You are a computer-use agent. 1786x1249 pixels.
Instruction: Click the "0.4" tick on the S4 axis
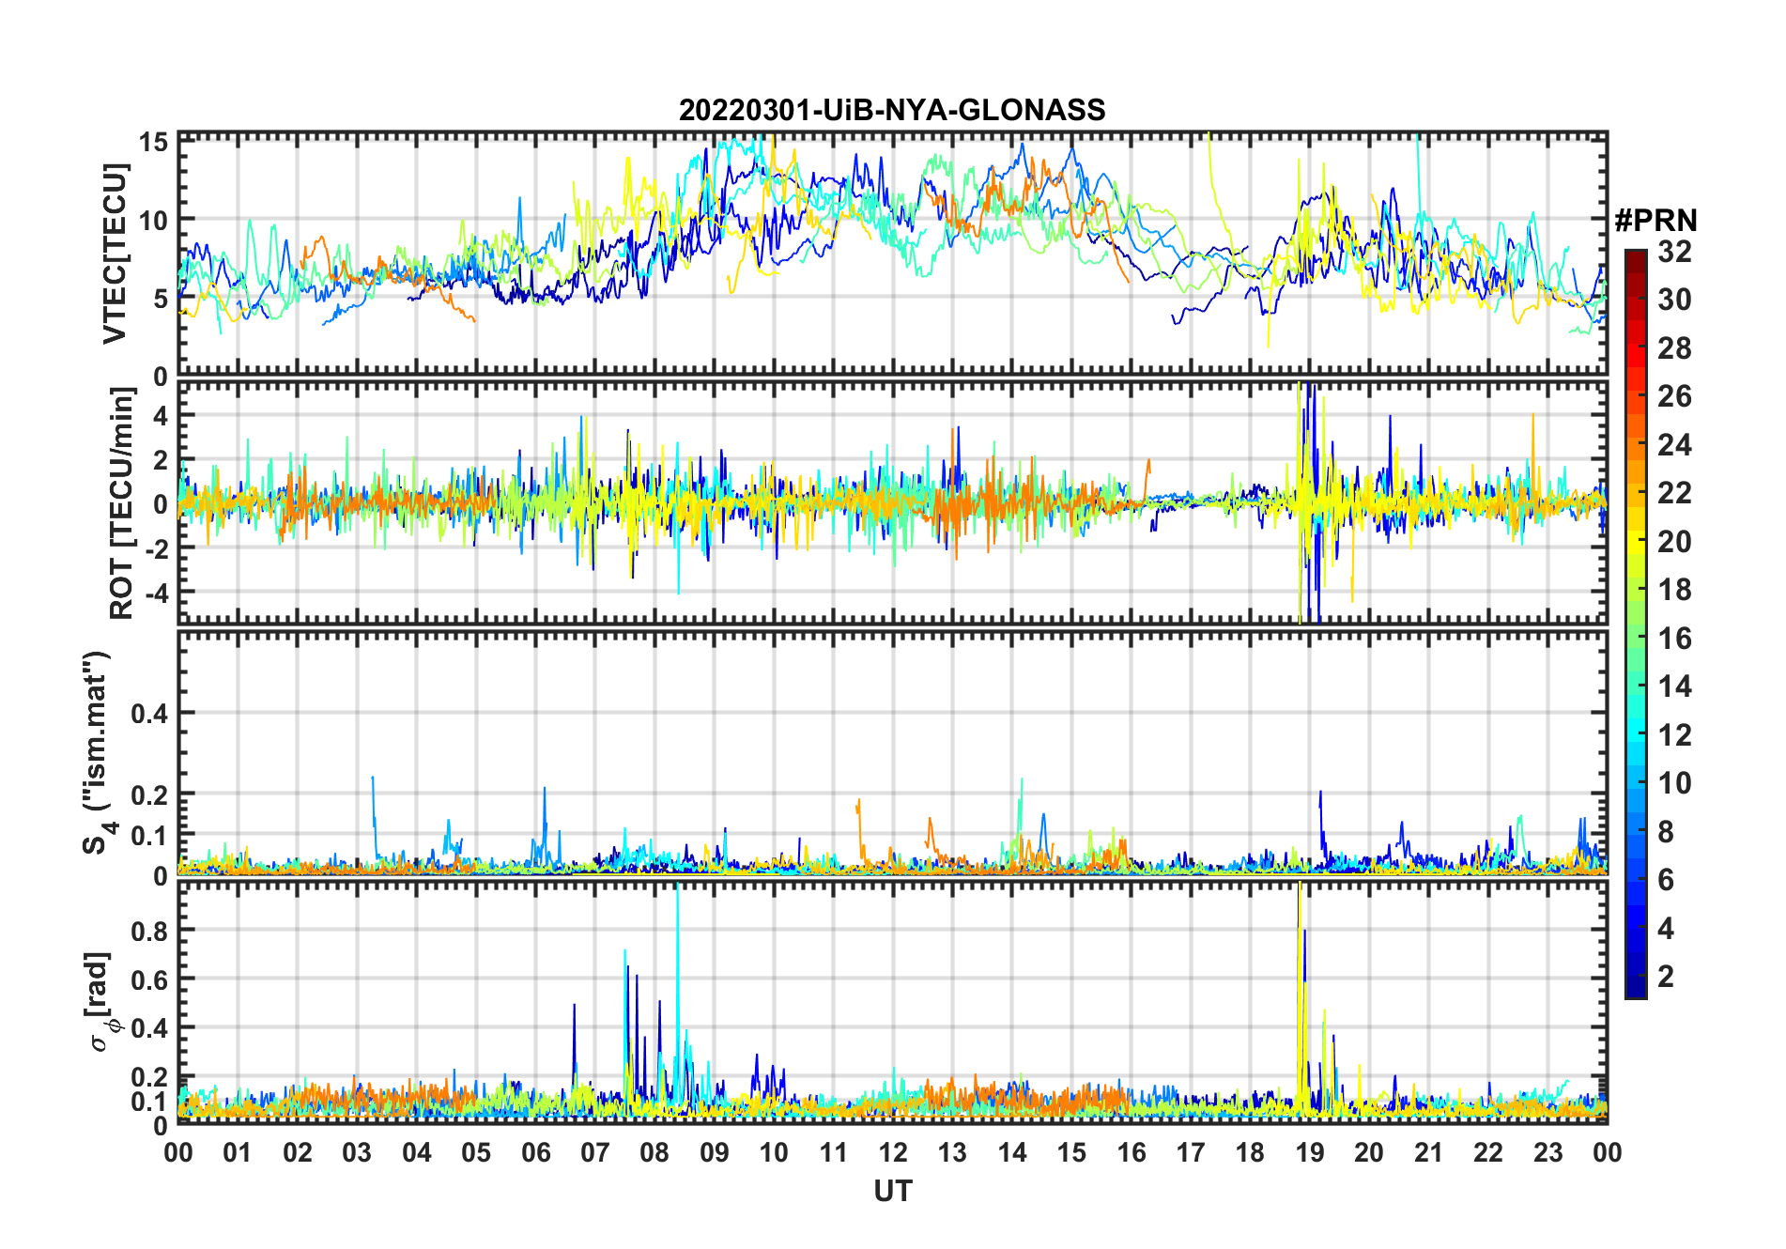click(x=149, y=714)
